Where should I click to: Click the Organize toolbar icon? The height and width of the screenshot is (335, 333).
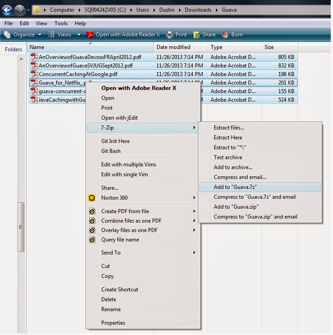point(7,35)
